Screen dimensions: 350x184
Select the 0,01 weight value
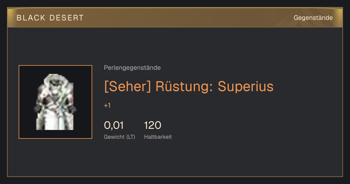pyautogui.click(x=114, y=125)
